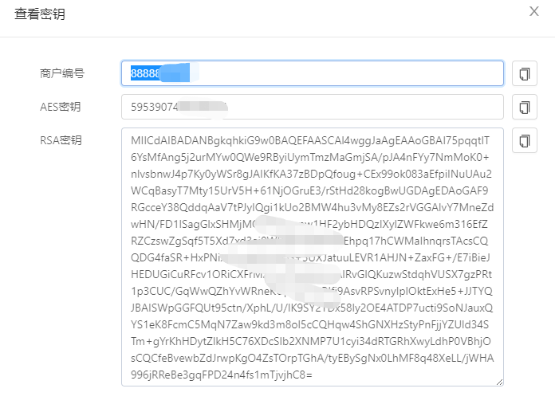Screen dimensions: 555x408
Task: Place cursor on RSA line starting 6YsMfAng5j2ur
Action: (309, 157)
